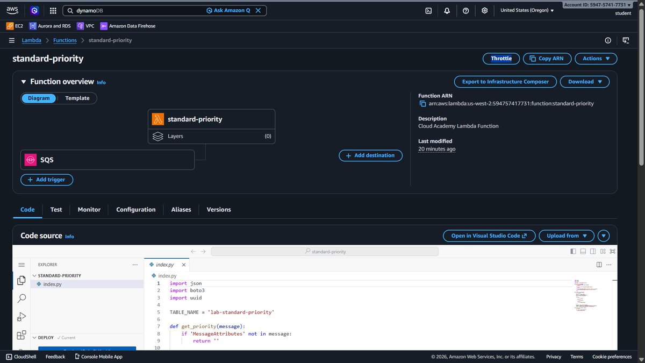645x363 pixels.
Task: Open the Download dropdown
Action: (585, 82)
